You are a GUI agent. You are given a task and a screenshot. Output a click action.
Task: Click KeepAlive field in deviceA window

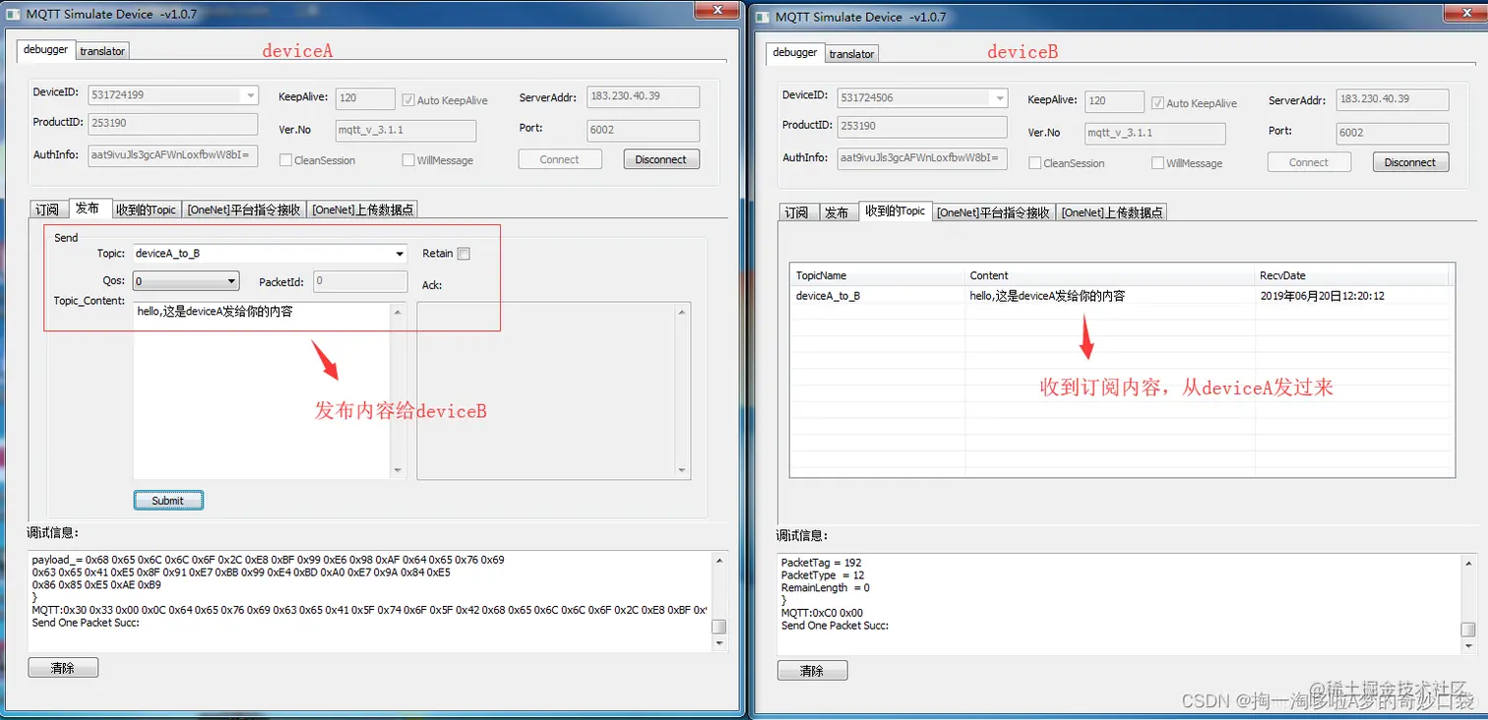[364, 99]
